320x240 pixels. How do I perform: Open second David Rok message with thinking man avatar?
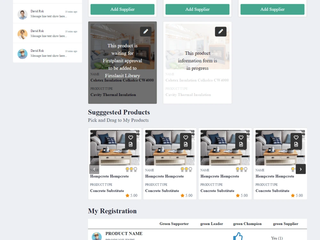[x=48, y=33]
